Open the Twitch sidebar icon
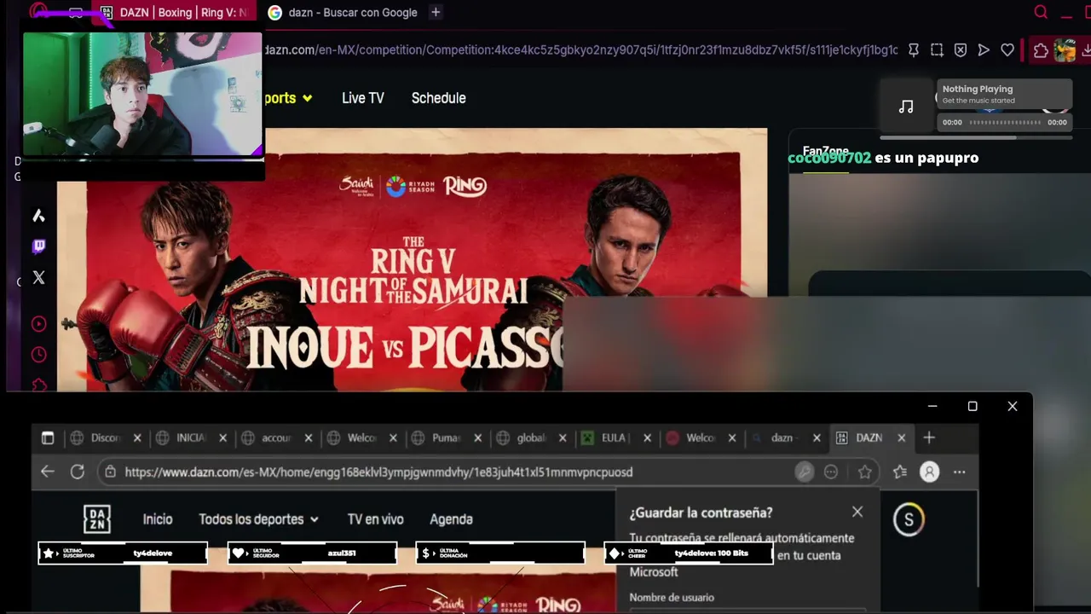 [x=38, y=246]
